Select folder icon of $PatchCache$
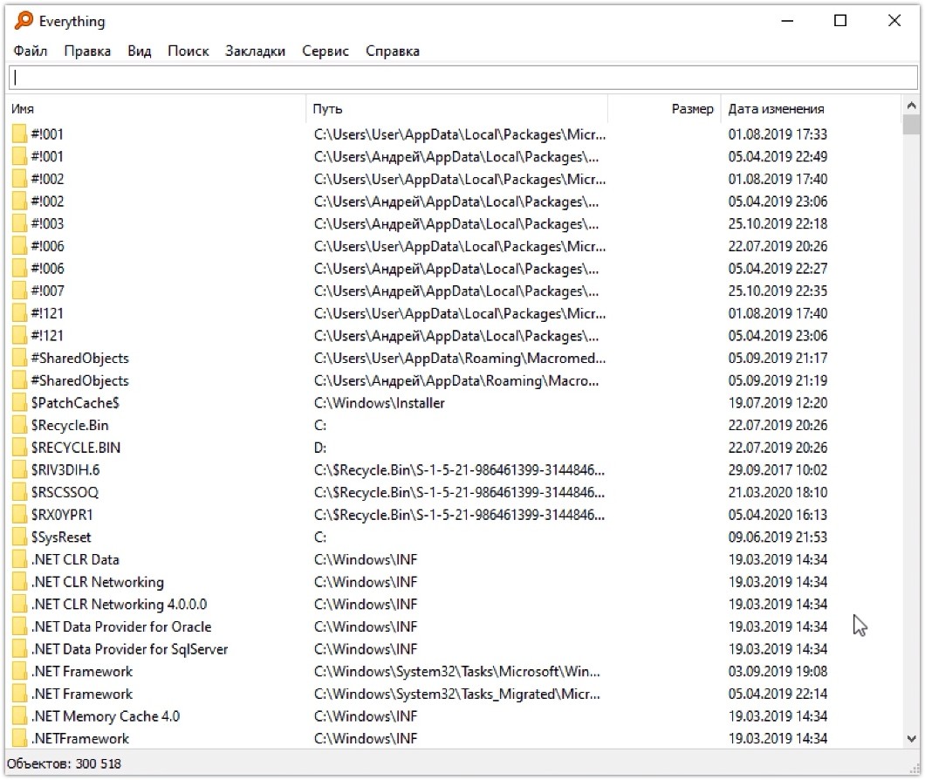The width and height of the screenshot is (925, 780). [19, 403]
